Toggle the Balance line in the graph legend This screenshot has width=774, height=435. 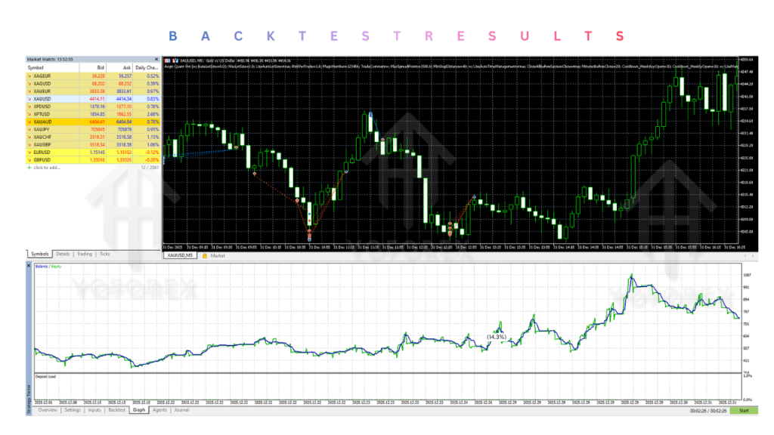click(x=42, y=266)
